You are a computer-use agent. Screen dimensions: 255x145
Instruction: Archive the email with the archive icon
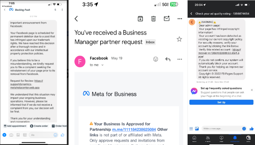(140, 19)
